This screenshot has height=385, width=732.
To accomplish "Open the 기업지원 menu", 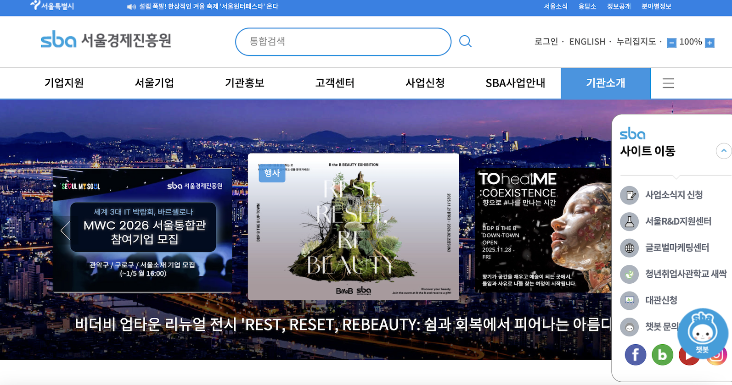I will 64,83.
